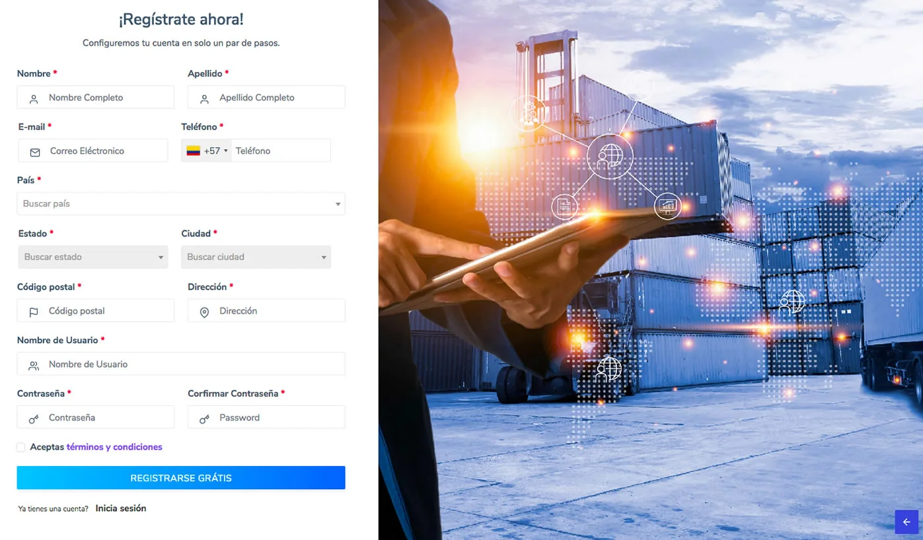The width and height of the screenshot is (923, 540).
Task: Open the Buscar ciudad dropdown
Action: click(x=256, y=257)
